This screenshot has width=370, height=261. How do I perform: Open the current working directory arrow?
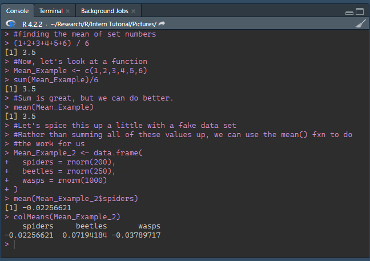[162, 24]
